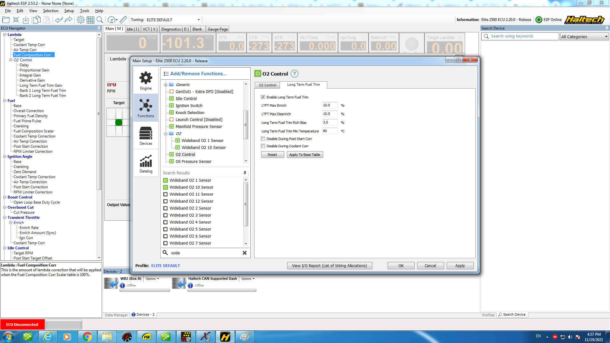The width and height of the screenshot is (610, 343).
Task: Pin the Search Results panel
Action: point(245,173)
